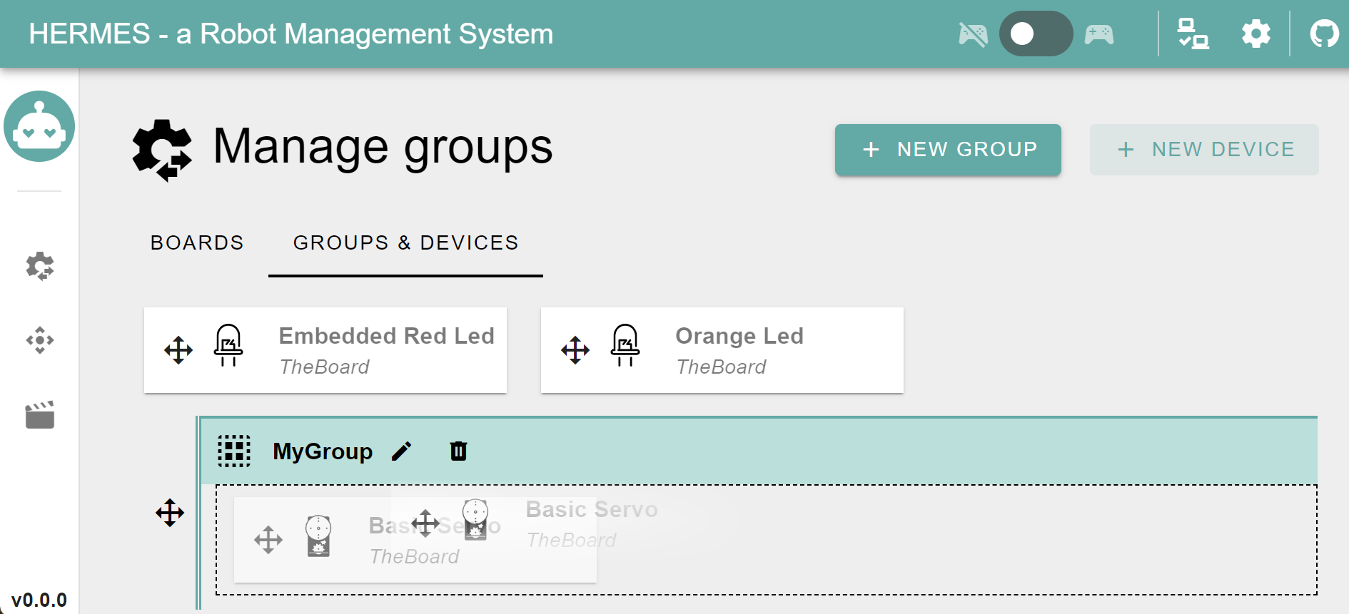The height and width of the screenshot is (614, 1349).
Task: Select the Orange Led device name
Action: point(739,336)
